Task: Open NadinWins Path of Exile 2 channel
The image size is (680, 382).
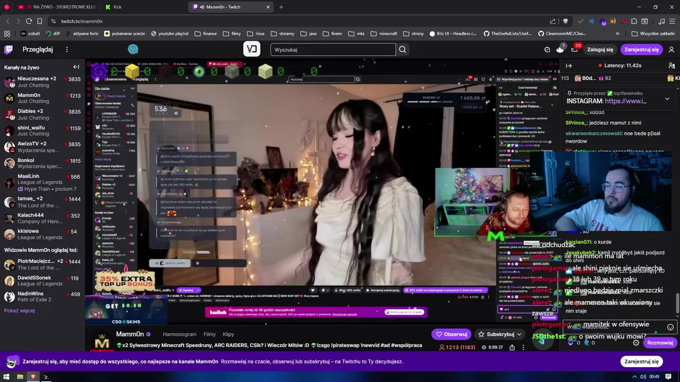Action: (42, 297)
